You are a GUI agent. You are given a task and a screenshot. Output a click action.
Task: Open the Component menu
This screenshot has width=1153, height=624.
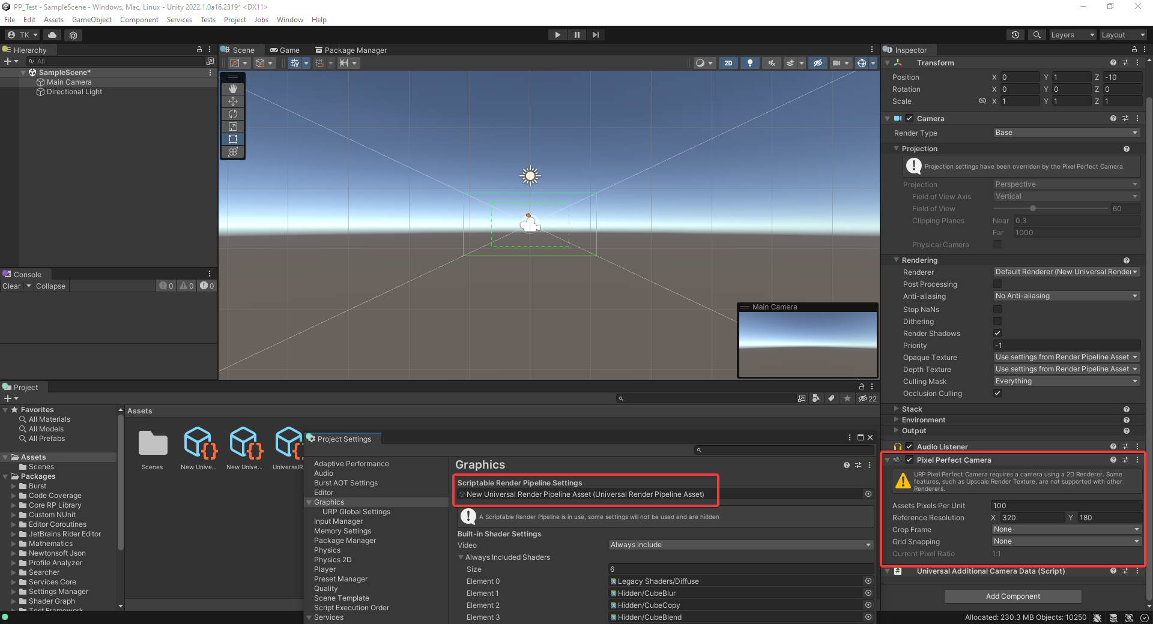click(x=139, y=20)
